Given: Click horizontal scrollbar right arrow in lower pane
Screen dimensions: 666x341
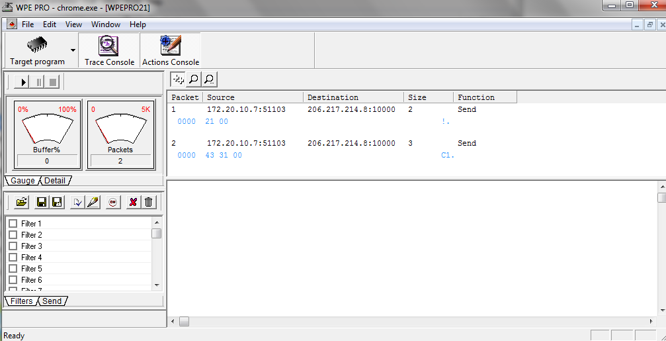Looking at the screenshot, I should (651, 321).
